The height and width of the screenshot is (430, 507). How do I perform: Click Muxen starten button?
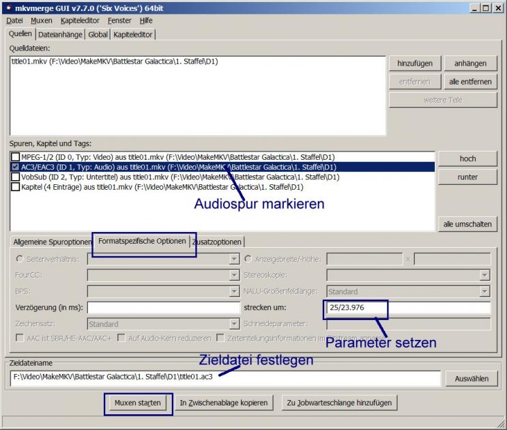[138, 403]
